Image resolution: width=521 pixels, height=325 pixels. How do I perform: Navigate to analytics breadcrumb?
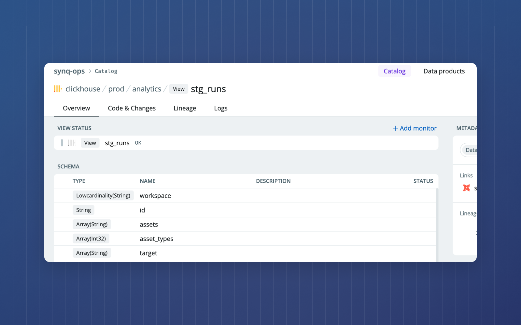point(147,89)
